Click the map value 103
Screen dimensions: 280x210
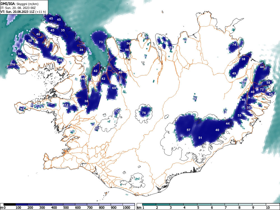pyautogui.click(x=97, y=129)
